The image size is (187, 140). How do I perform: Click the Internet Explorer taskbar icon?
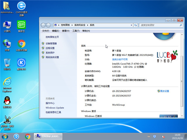pyautogui.click(x=16, y=136)
